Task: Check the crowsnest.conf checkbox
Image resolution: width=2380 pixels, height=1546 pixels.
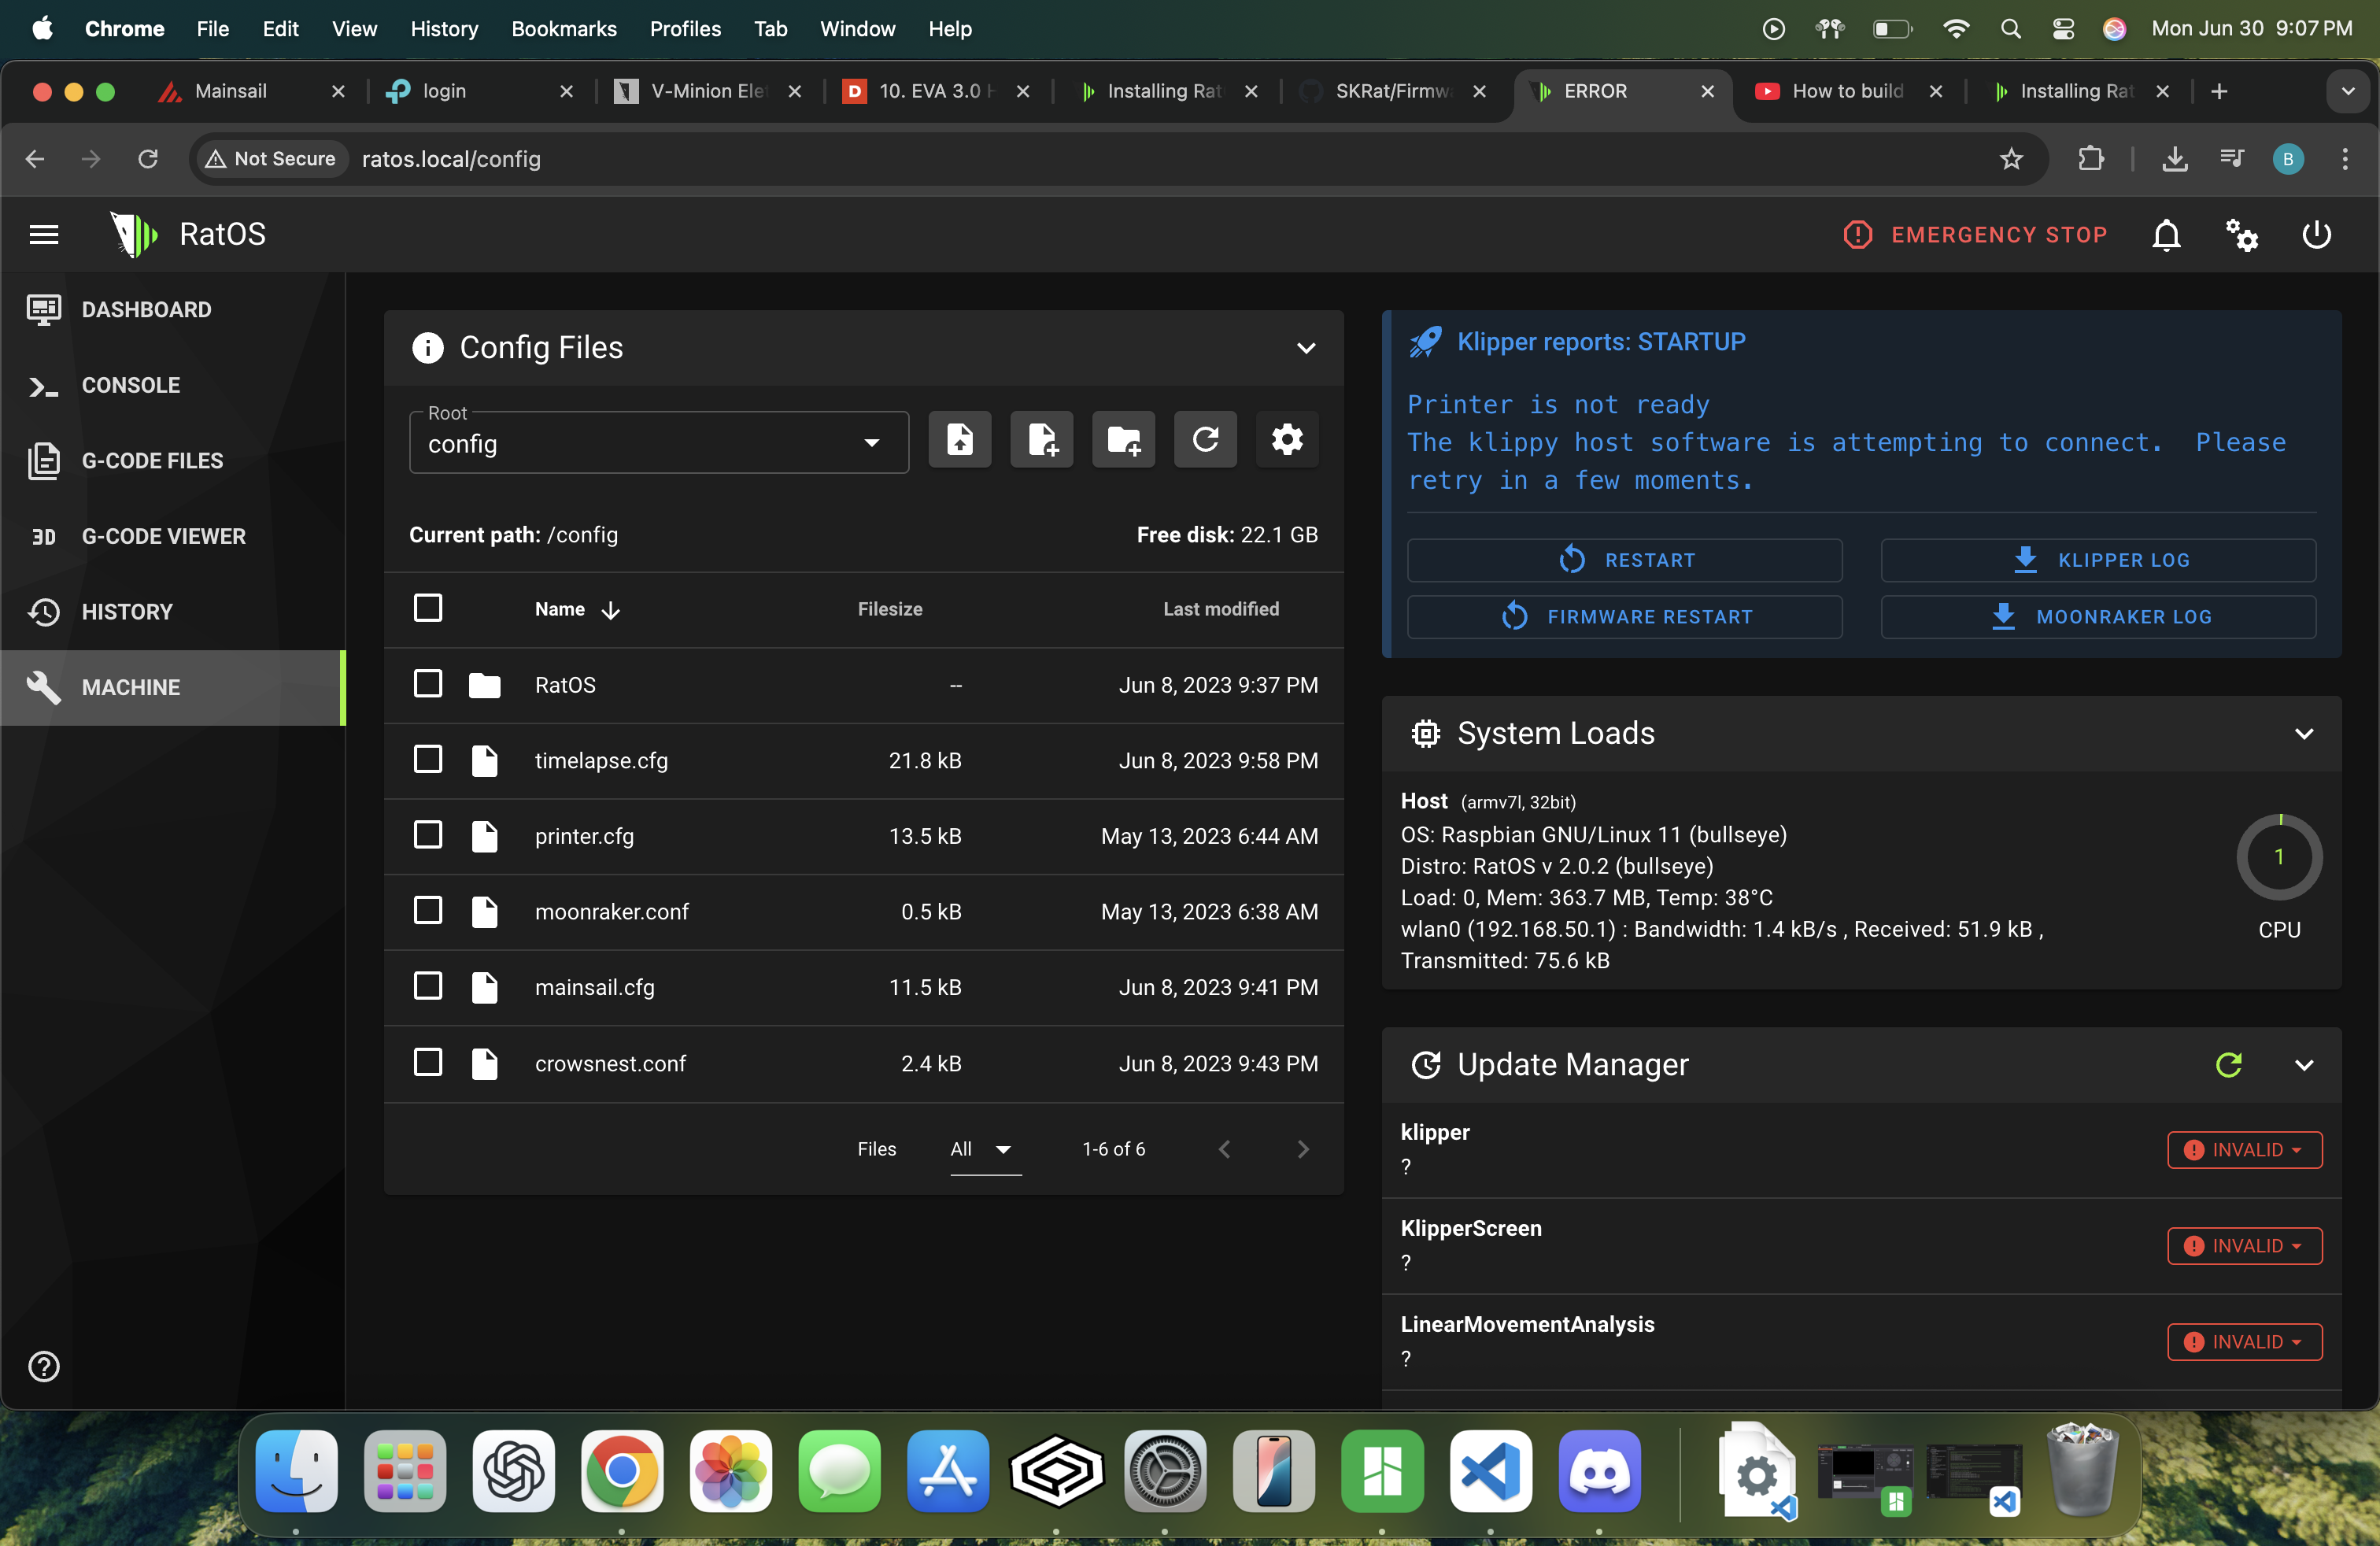Action: pyautogui.click(x=428, y=1062)
